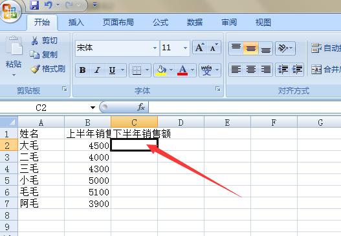Open Customize Quick Access Toolbar dropdown
Screen dimensions: 341x236
(95, 5)
